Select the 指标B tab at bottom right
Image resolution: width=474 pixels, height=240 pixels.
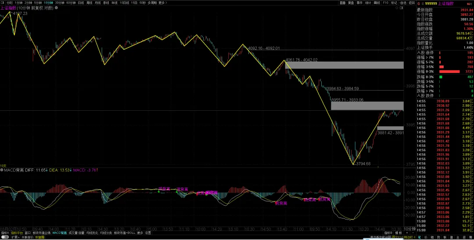[388, 233]
